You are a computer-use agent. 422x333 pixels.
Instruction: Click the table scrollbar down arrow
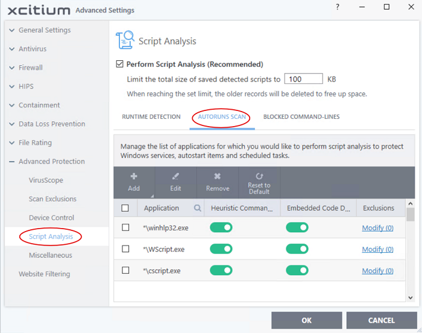(411, 297)
